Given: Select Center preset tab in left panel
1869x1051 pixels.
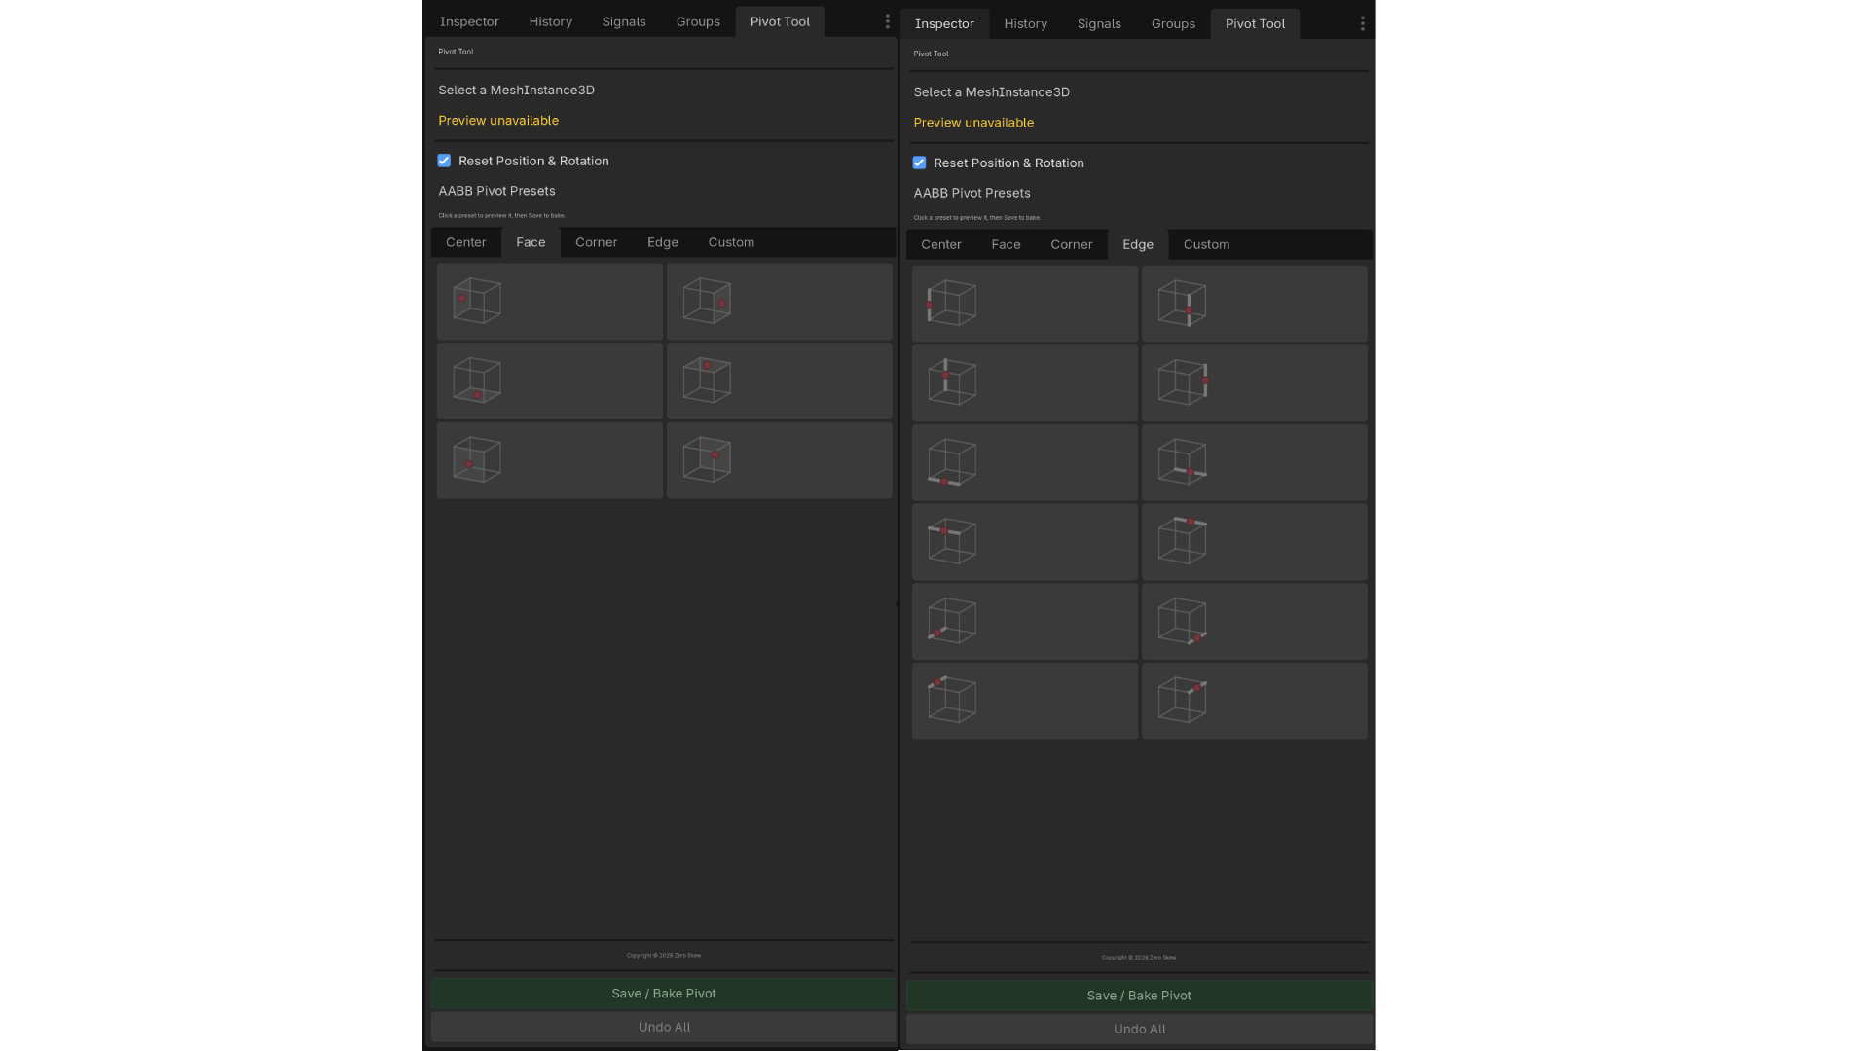Looking at the screenshot, I should pyautogui.click(x=465, y=242).
